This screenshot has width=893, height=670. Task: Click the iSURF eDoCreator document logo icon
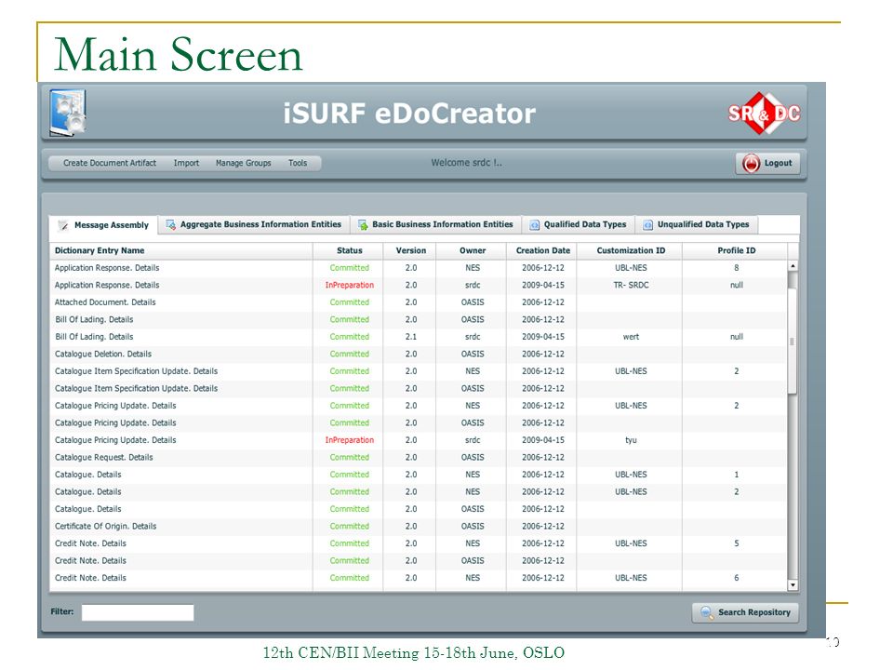click(68, 113)
